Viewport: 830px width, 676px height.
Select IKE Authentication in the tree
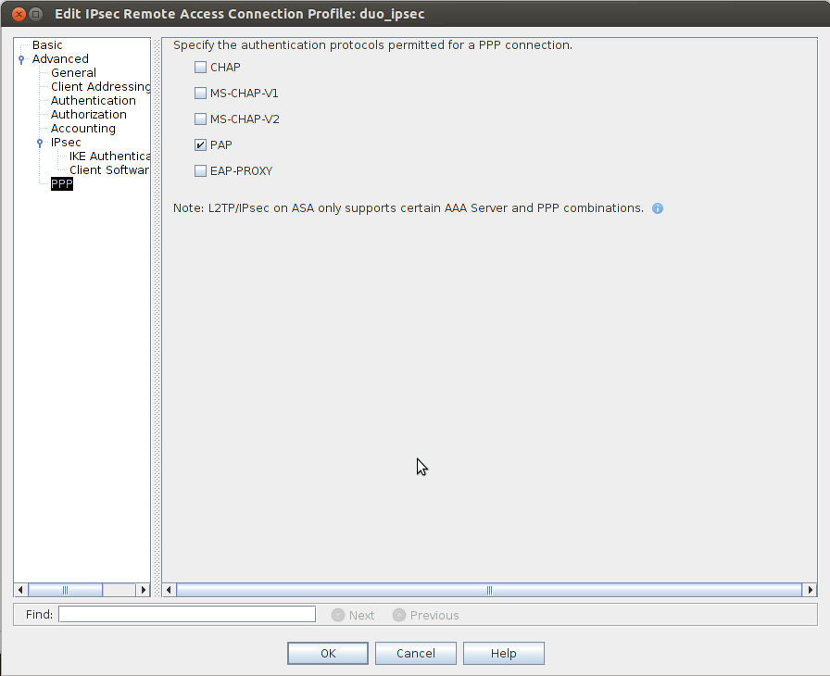click(108, 156)
